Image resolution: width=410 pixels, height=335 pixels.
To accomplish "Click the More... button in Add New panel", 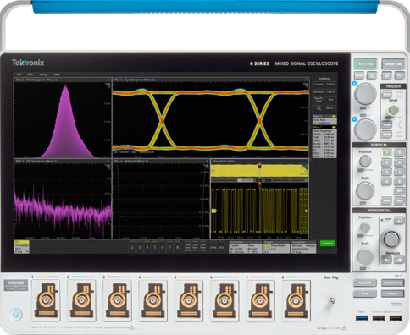I will point(330,108).
